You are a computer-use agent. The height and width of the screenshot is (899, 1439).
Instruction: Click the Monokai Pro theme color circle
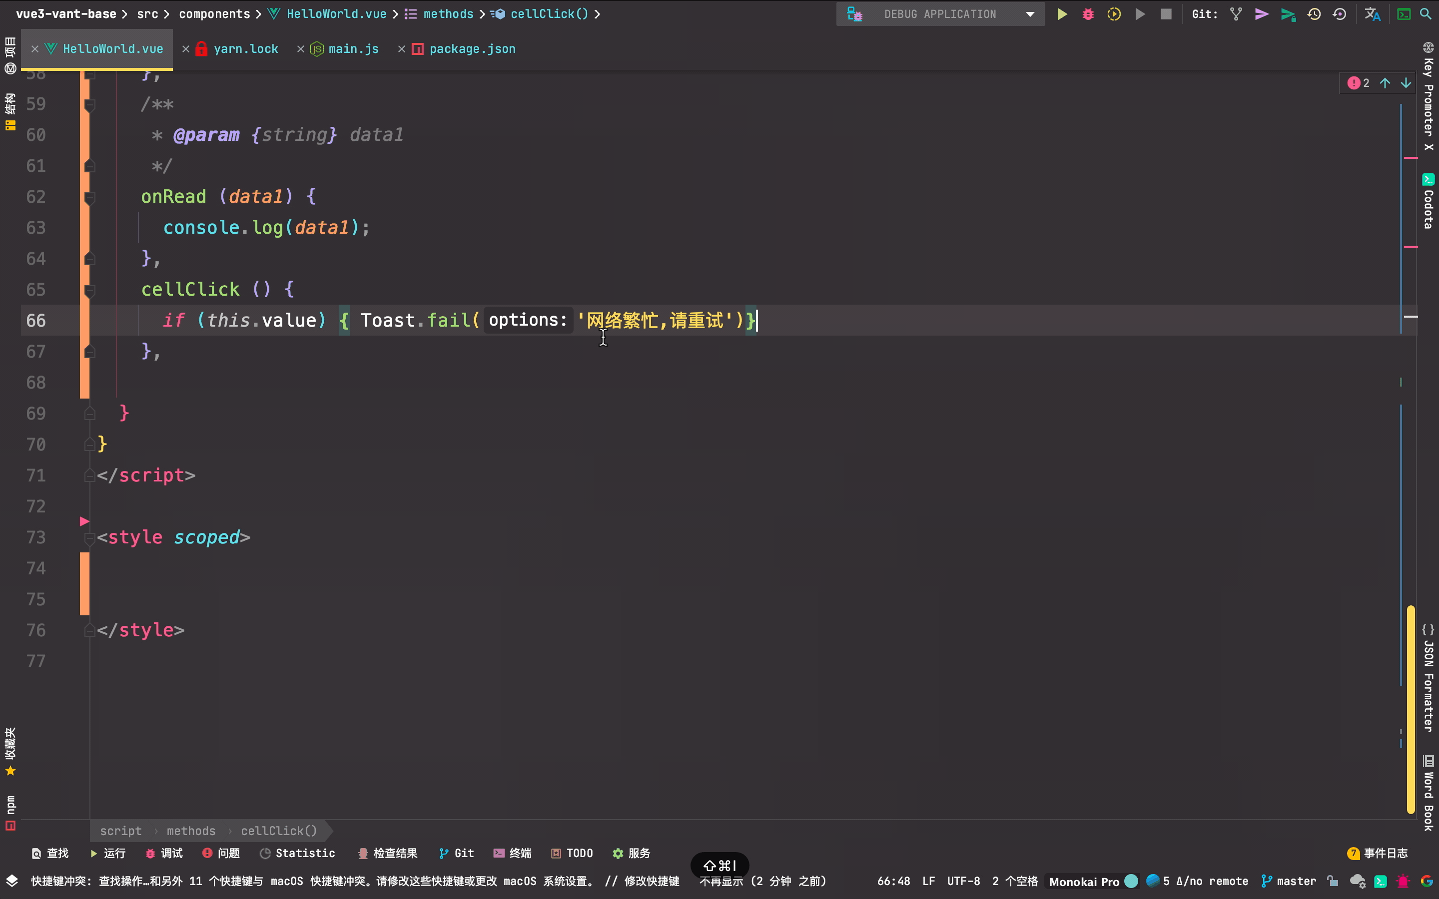(x=1131, y=881)
